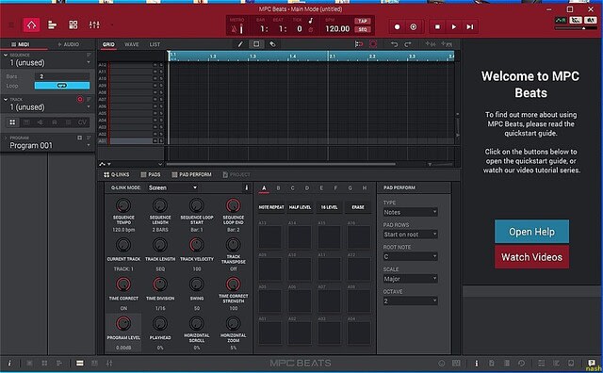Start playback with the Play button
Image resolution: width=603 pixels, height=373 pixels.
coord(454,27)
